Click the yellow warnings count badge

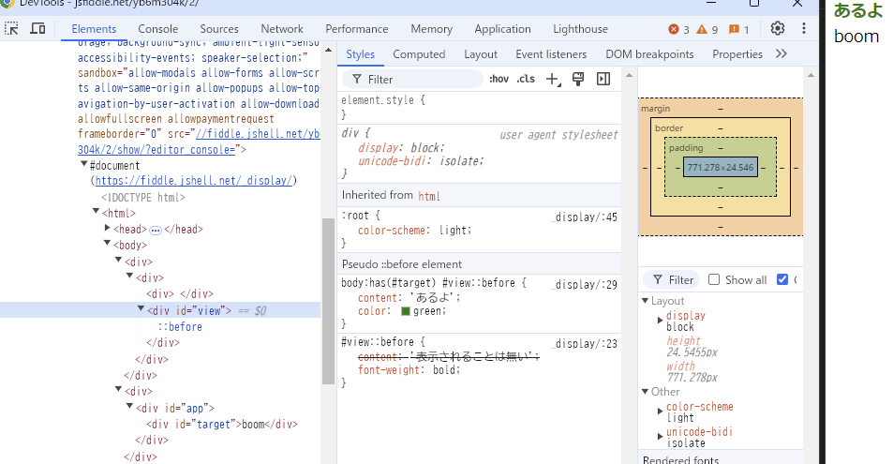click(x=707, y=29)
